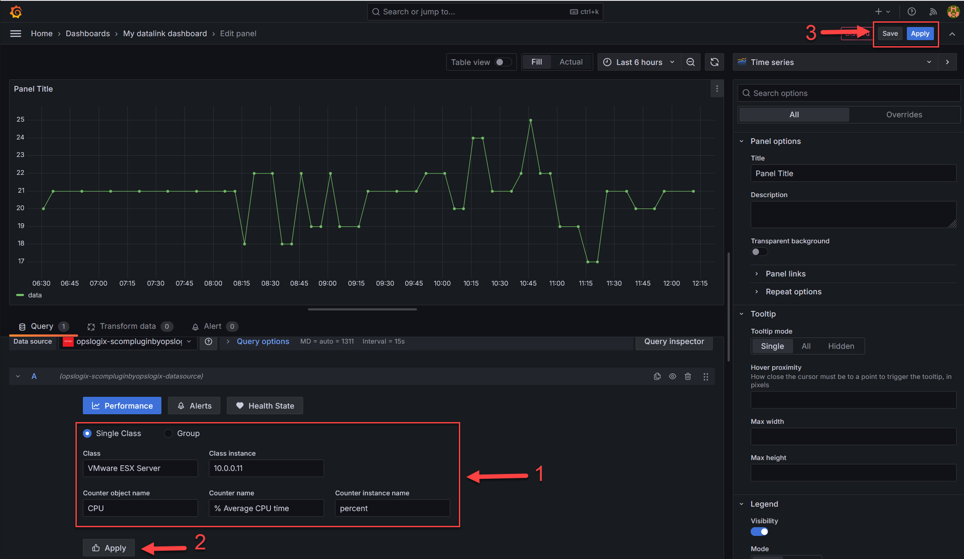Open the news feed RSS icon
The height and width of the screenshot is (559, 964).
tap(933, 12)
